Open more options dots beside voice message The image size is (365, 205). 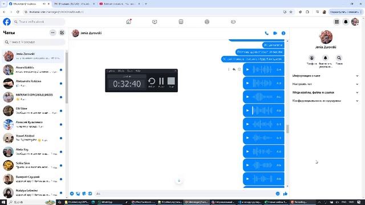pyautogui.click(x=229, y=69)
